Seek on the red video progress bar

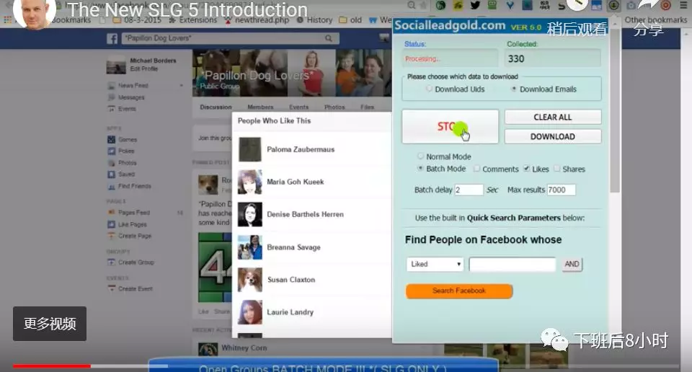click(x=52, y=366)
